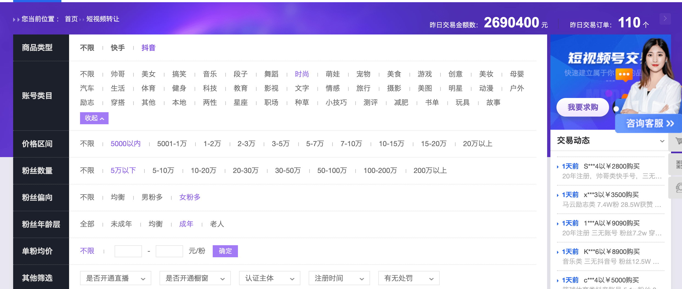682x289 pixels.
Task: Open the 马云励志类 trade record entry
Action: pos(609,199)
